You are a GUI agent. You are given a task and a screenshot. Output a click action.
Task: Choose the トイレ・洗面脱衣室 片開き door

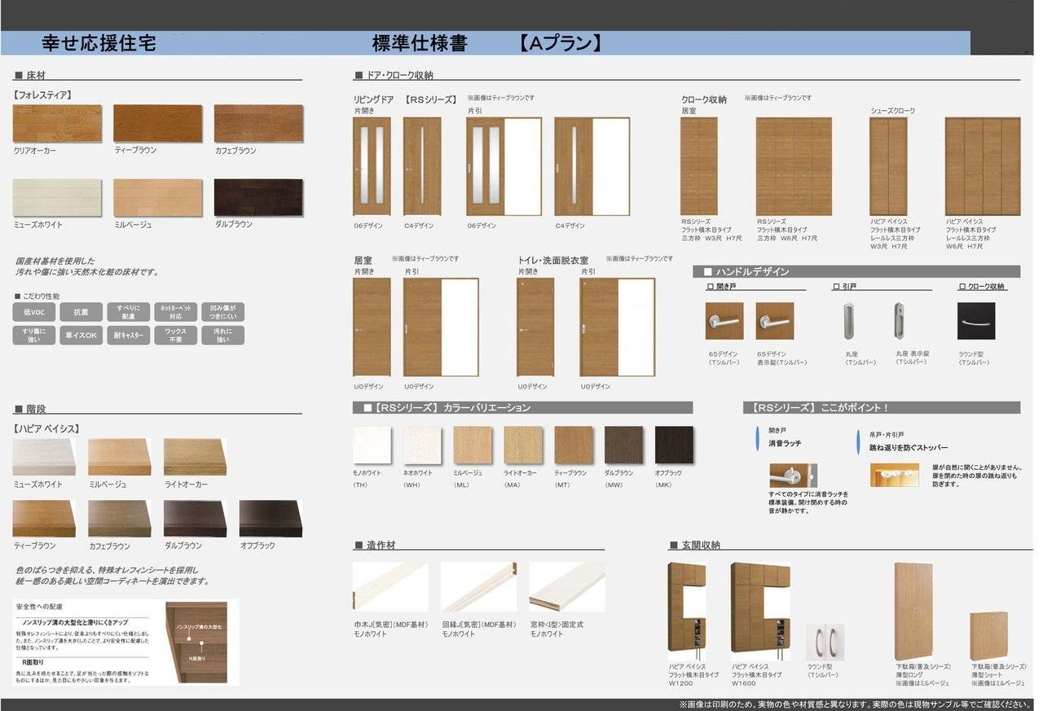click(536, 327)
